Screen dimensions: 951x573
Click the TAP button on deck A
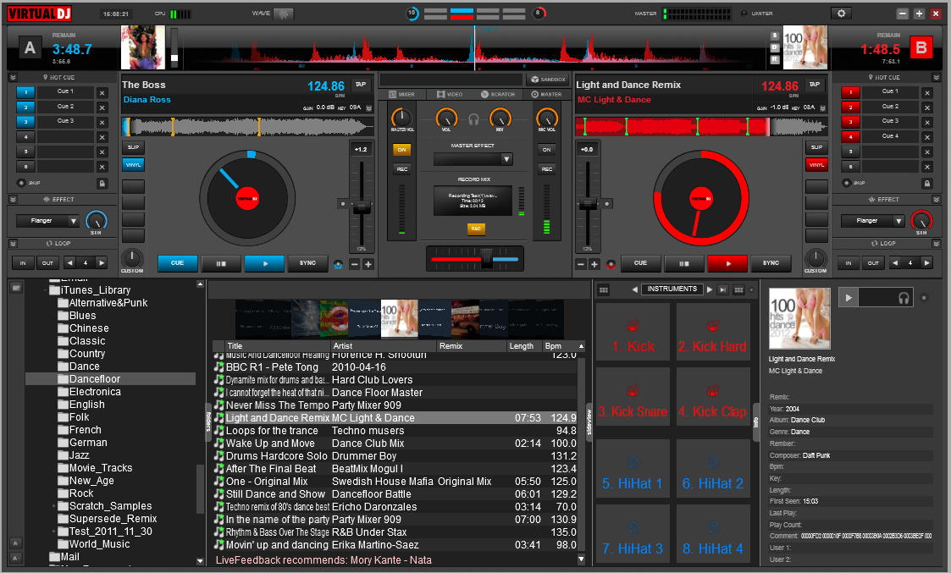(x=361, y=85)
